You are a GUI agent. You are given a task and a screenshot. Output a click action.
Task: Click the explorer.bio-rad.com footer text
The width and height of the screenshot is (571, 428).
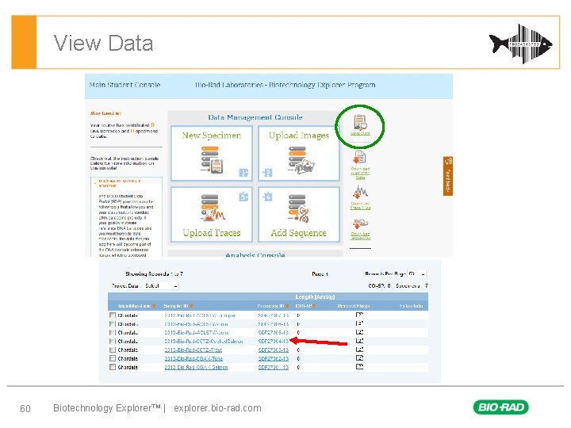point(217,408)
